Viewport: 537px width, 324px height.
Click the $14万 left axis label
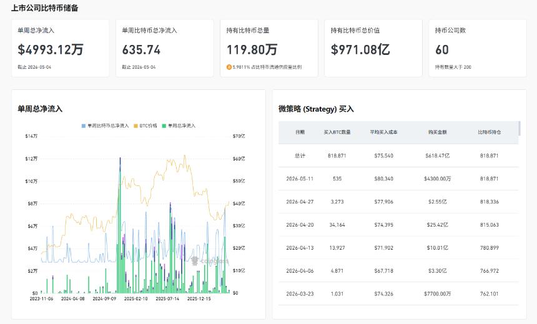pyautogui.click(x=31, y=136)
